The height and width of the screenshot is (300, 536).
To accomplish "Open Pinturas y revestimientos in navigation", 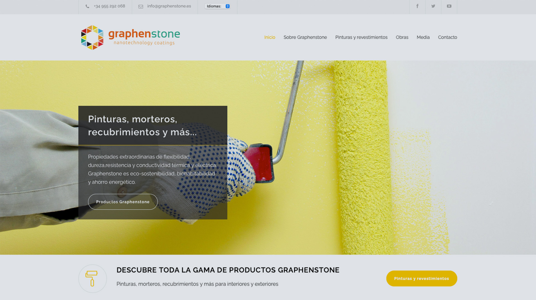I will tap(361, 37).
